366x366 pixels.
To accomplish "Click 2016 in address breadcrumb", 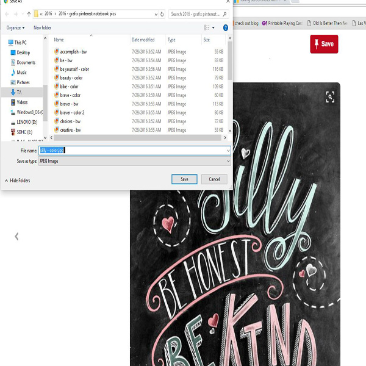I will (x=48, y=14).
